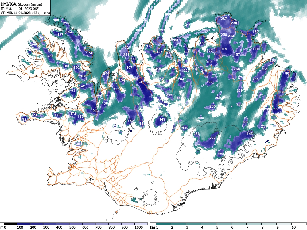Viewport: 307px width, 230px height.
Task: Click the 216 visibility value
Action: tap(66, 23)
